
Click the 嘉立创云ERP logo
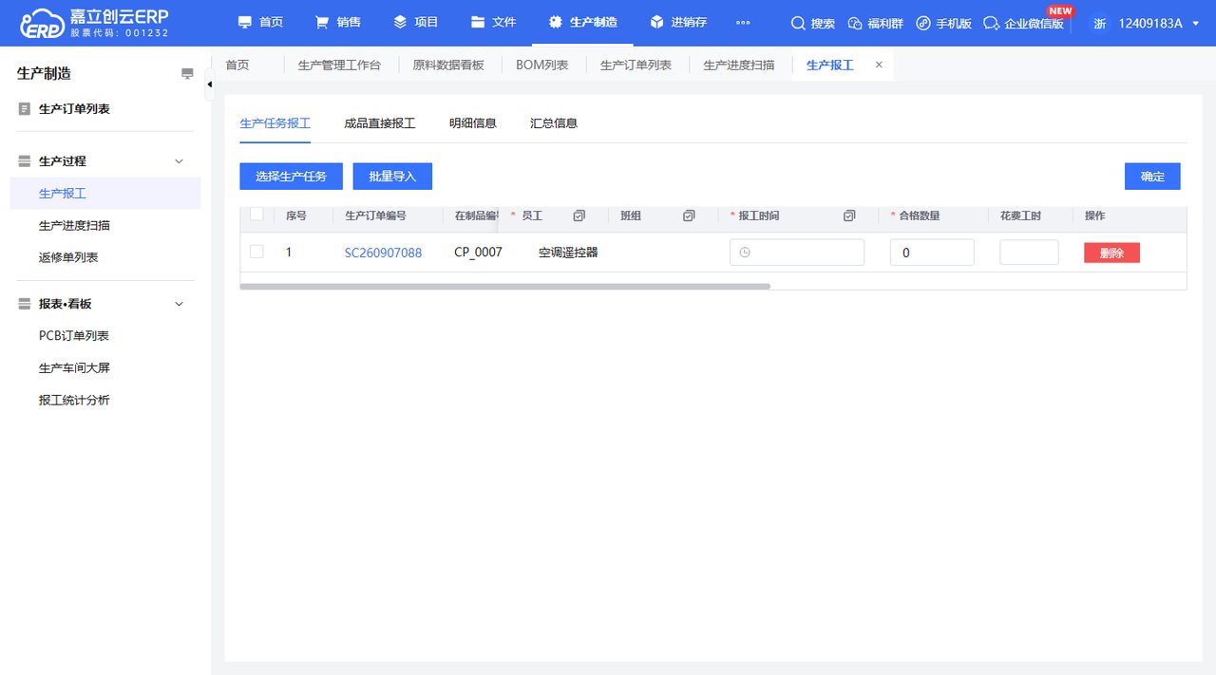tap(94, 23)
